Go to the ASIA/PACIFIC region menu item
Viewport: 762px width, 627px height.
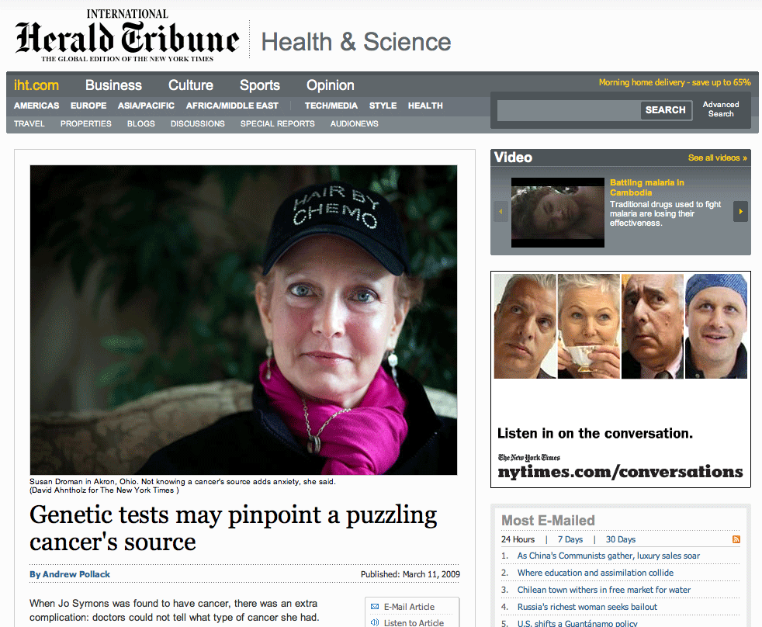click(x=146, y=106)
